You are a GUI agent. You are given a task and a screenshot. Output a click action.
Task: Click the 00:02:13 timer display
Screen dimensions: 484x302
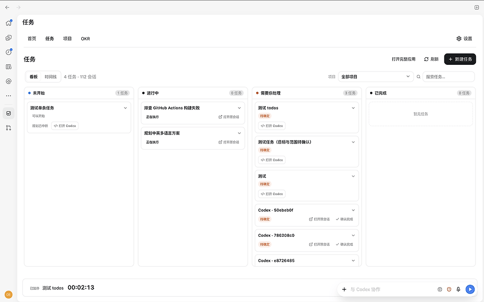click(81, 287)
